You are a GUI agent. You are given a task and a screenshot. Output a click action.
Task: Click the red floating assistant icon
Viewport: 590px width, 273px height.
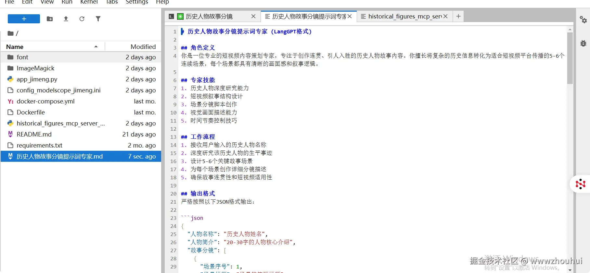[x=580, y=184]
